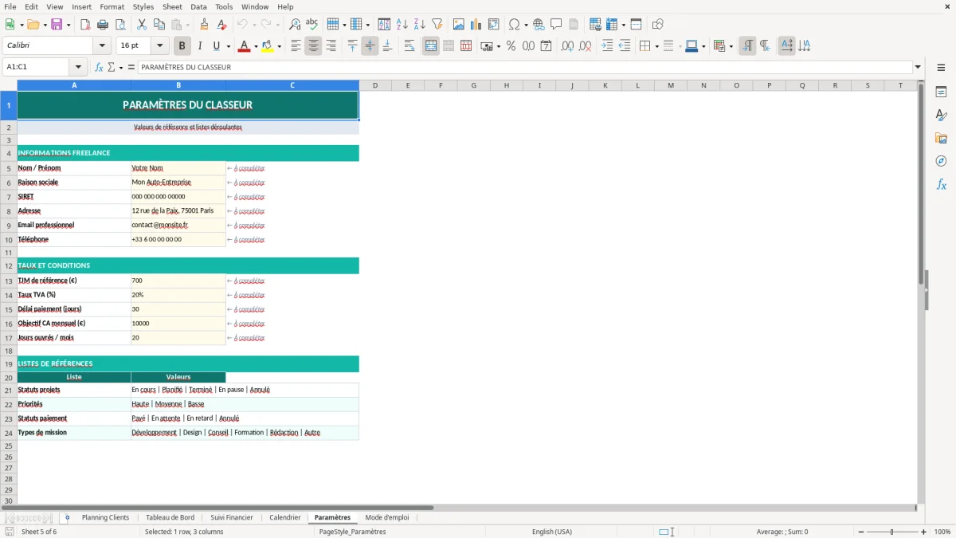956x538 pixels.
Task: Open the Function Wizard icon
Action: coord(100,67)
